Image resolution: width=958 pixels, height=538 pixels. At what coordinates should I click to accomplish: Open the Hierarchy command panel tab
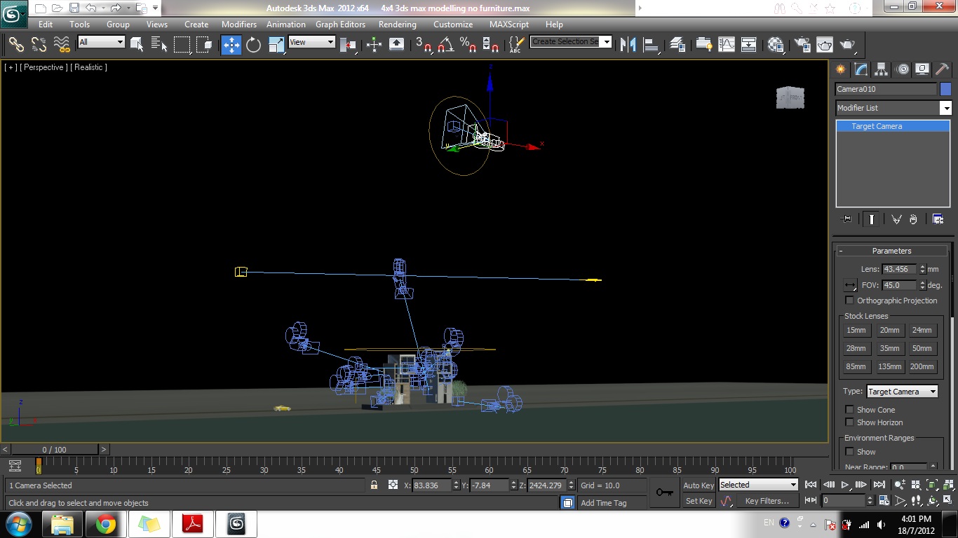coord(881,69)
